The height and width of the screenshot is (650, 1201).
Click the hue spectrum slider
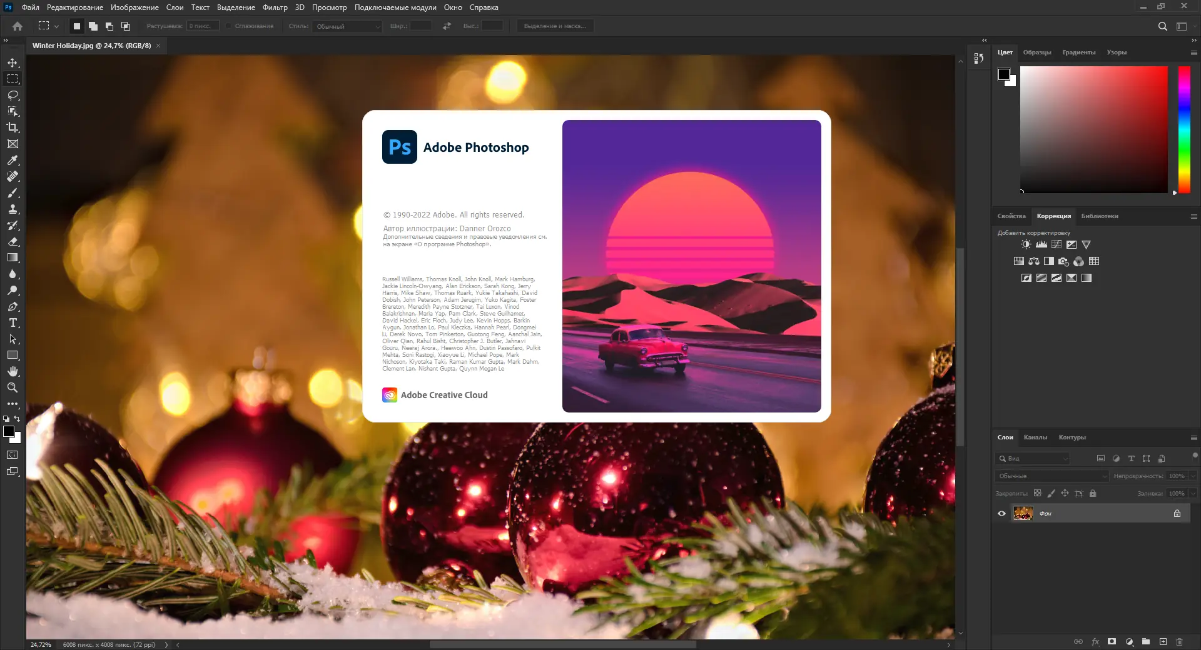1184,130
